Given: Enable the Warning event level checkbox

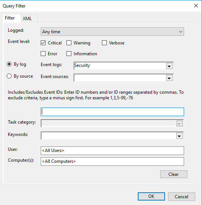Looking at the screenshot, I should 69,43.
